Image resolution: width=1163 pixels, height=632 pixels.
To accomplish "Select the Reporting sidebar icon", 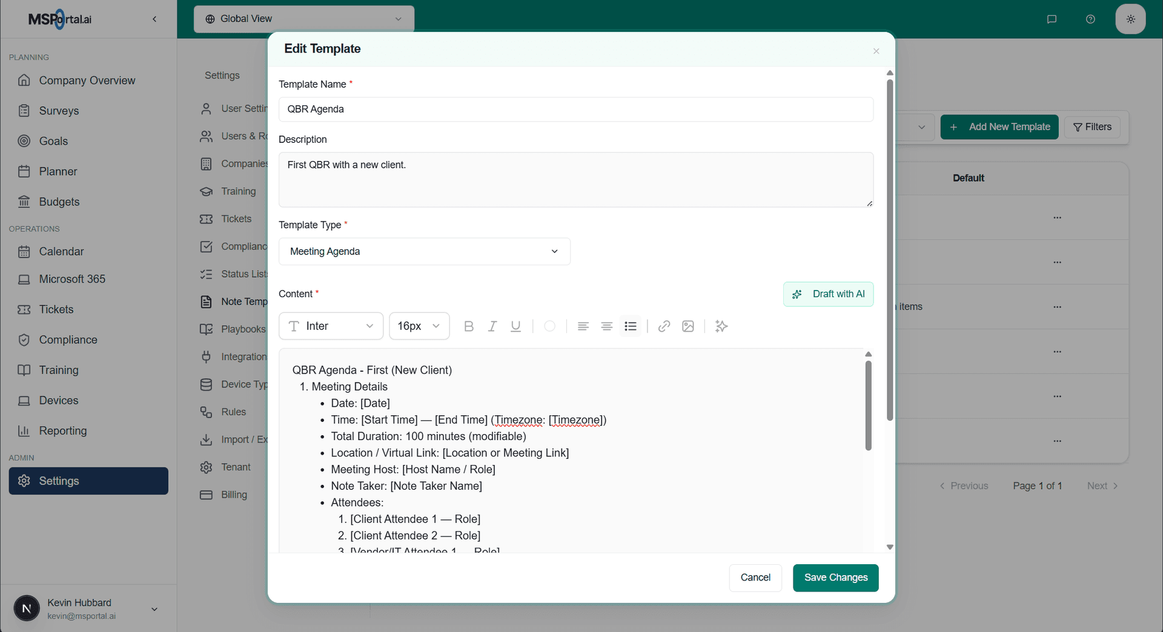I will (x=24, y=430).
